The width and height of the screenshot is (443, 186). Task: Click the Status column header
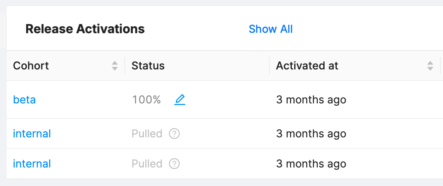click(x=148, y=66)
